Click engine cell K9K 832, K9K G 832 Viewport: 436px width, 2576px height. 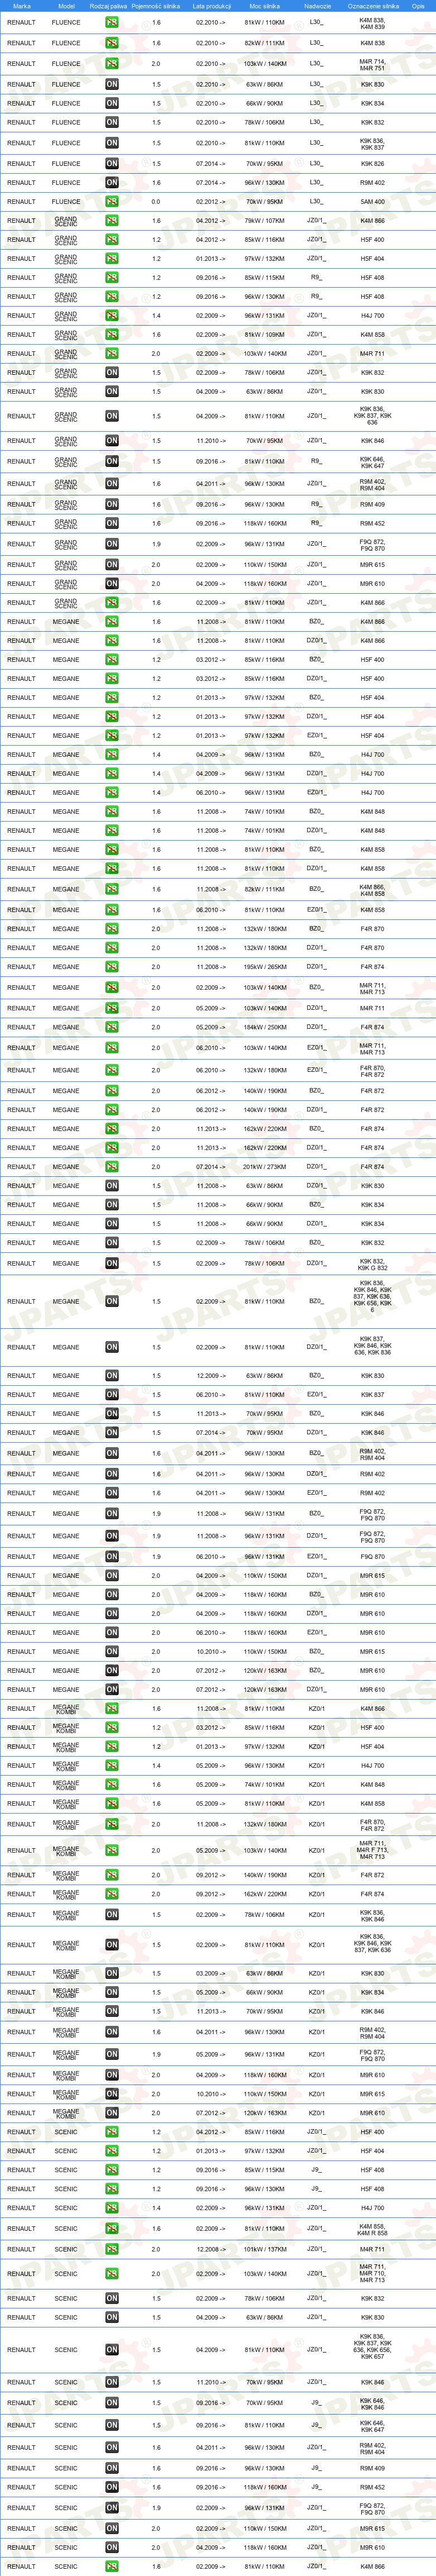(x=372, y=1264)
